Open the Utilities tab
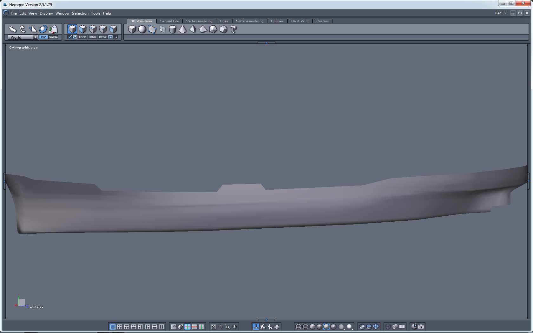Viewport: 533px width, 333px height. (277, 21)
